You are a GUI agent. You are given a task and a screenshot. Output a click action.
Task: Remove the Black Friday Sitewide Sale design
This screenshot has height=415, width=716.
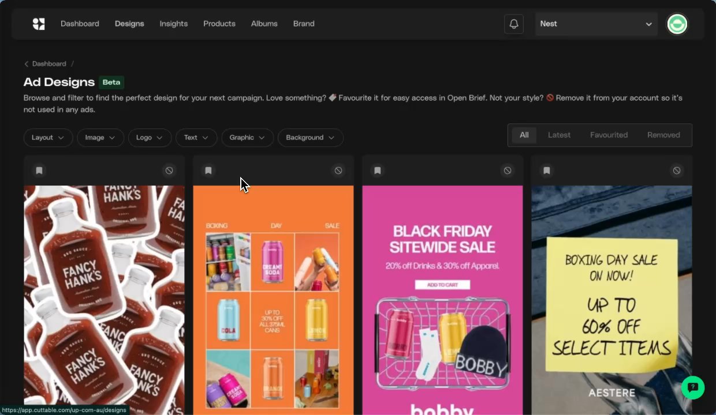tap(508, 171)
